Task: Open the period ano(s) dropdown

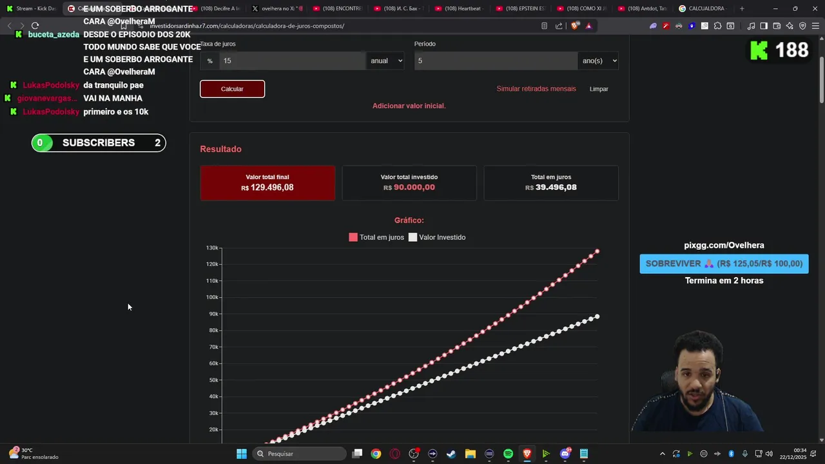Action: click(599, 61)
